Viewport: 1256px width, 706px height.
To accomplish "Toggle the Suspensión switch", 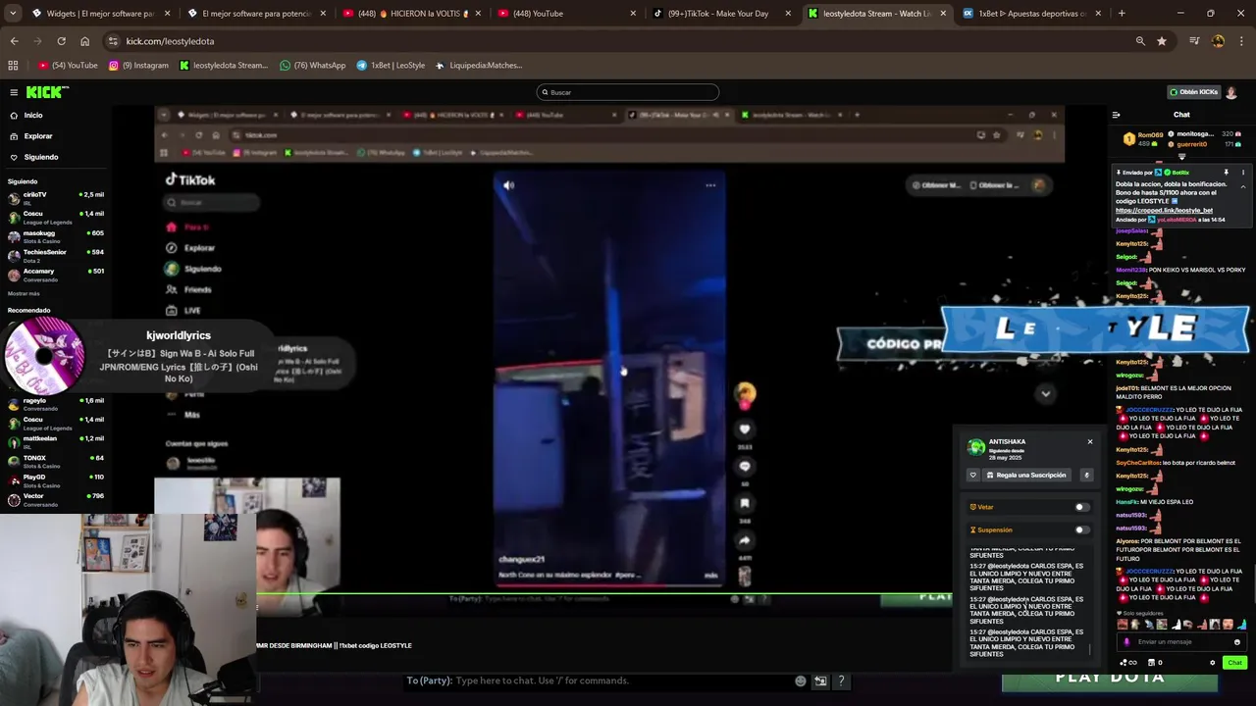I will click(x=1081, y=529).
